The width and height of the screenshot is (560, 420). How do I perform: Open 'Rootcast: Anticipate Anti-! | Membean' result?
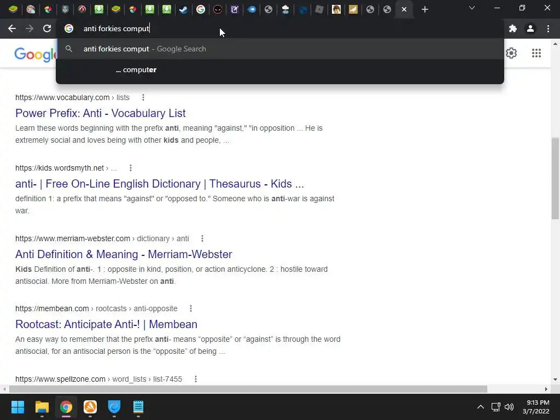(x=106, y=324)
